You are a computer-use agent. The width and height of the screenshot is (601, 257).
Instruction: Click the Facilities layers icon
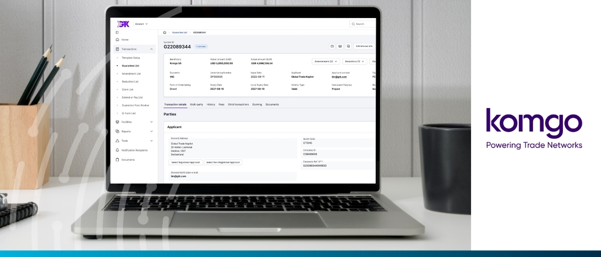117,122
